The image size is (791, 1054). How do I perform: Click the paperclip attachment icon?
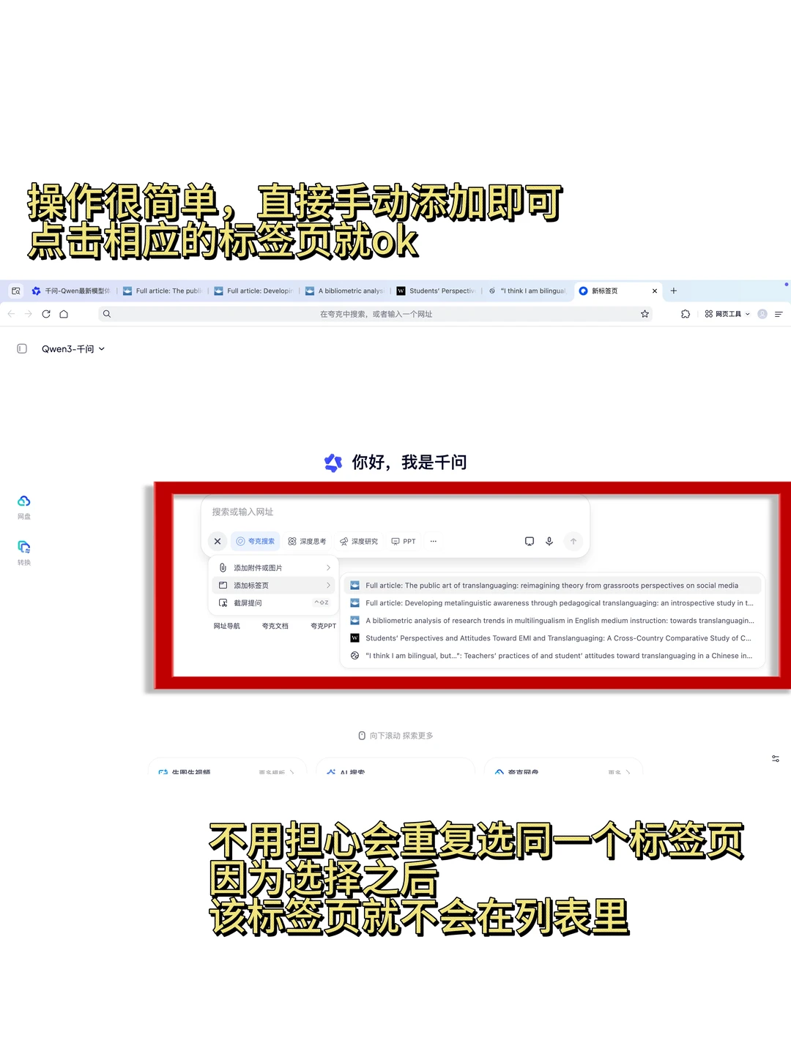pos(223,568)
